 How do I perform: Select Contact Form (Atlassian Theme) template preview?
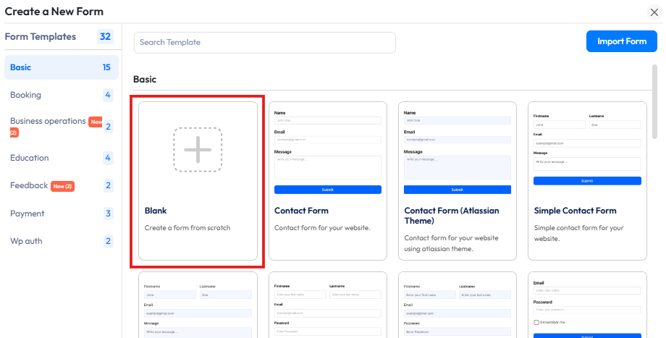[x=457, y=151]
